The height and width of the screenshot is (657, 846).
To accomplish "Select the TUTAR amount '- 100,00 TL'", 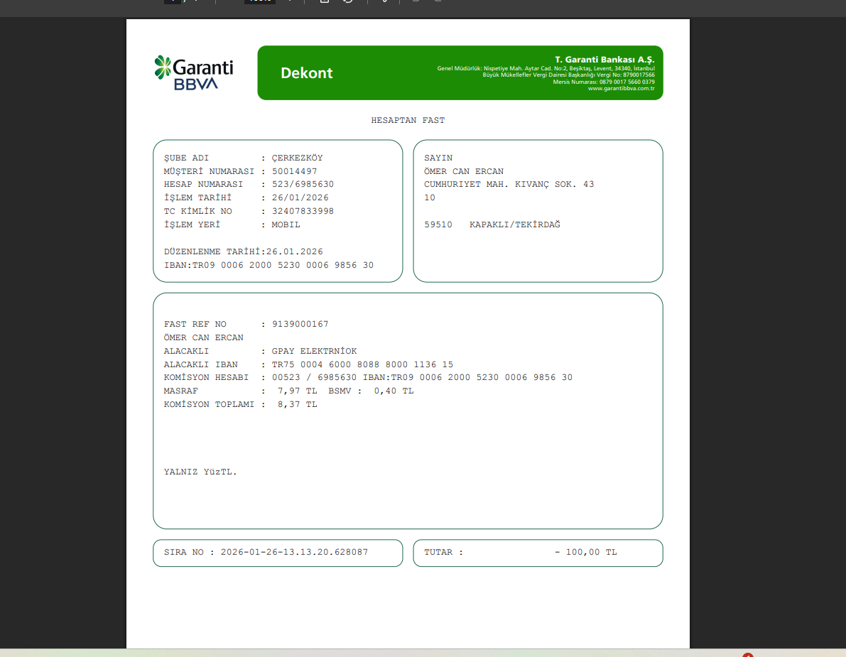I will 585,553.
